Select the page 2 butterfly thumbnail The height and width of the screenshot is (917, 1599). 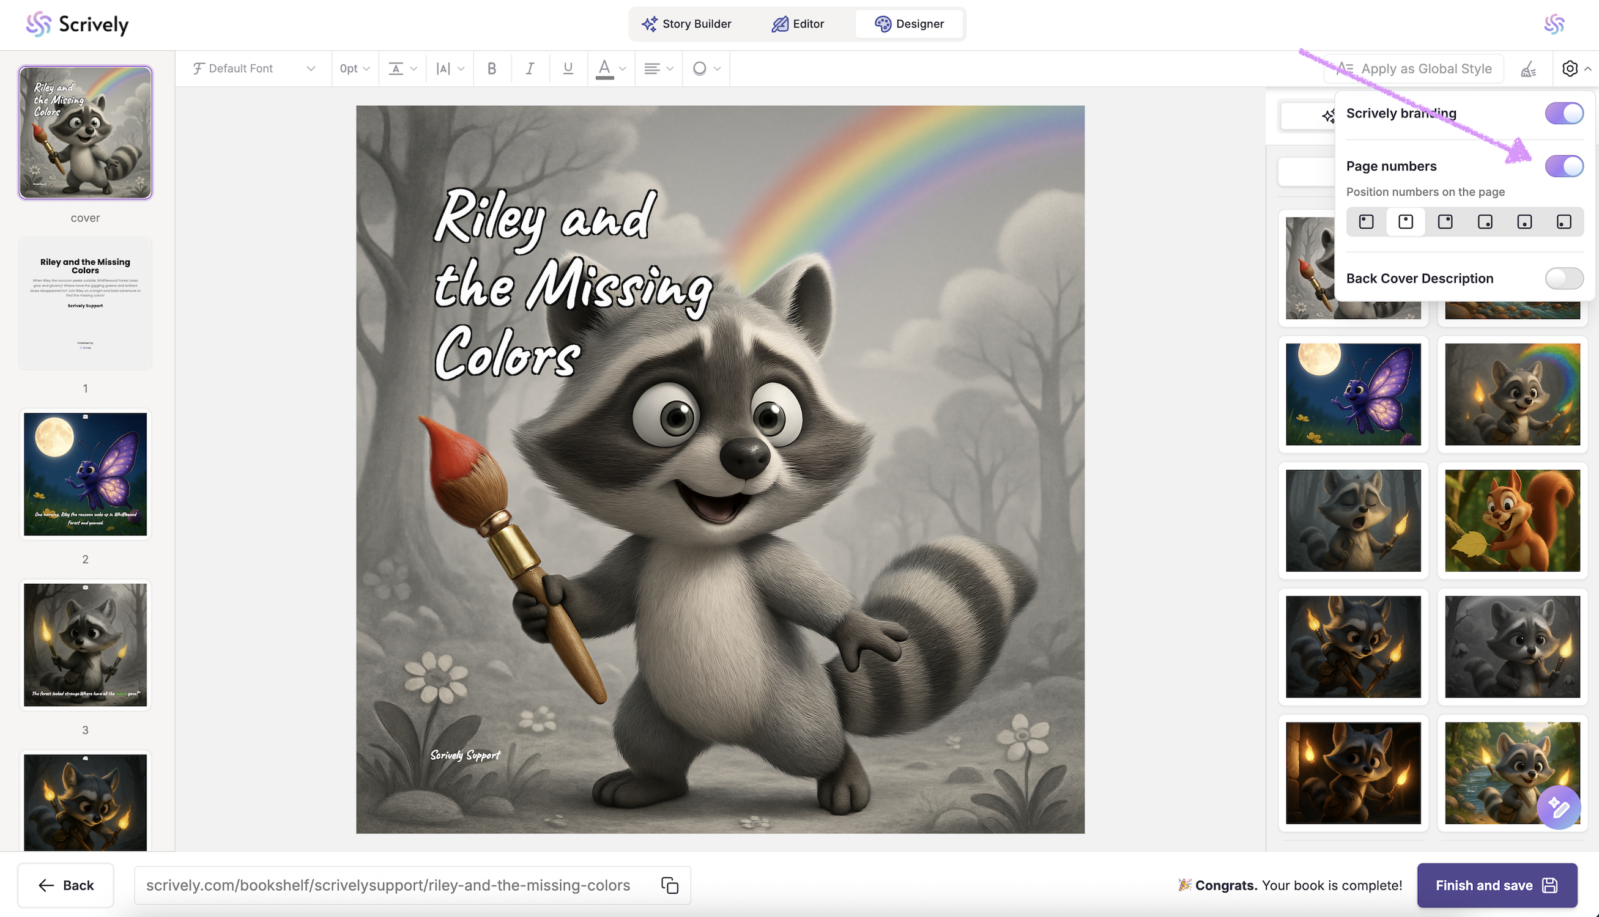point(85,474)
